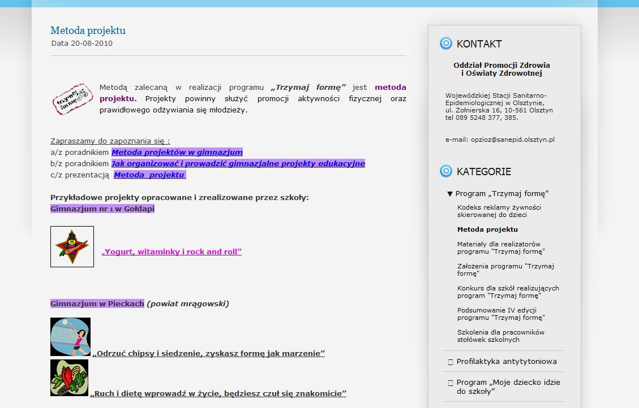Click the Przykładowe projekty opracowane heading
The height and width of the screenshot is (408, 639).
[x=179, y=198]
